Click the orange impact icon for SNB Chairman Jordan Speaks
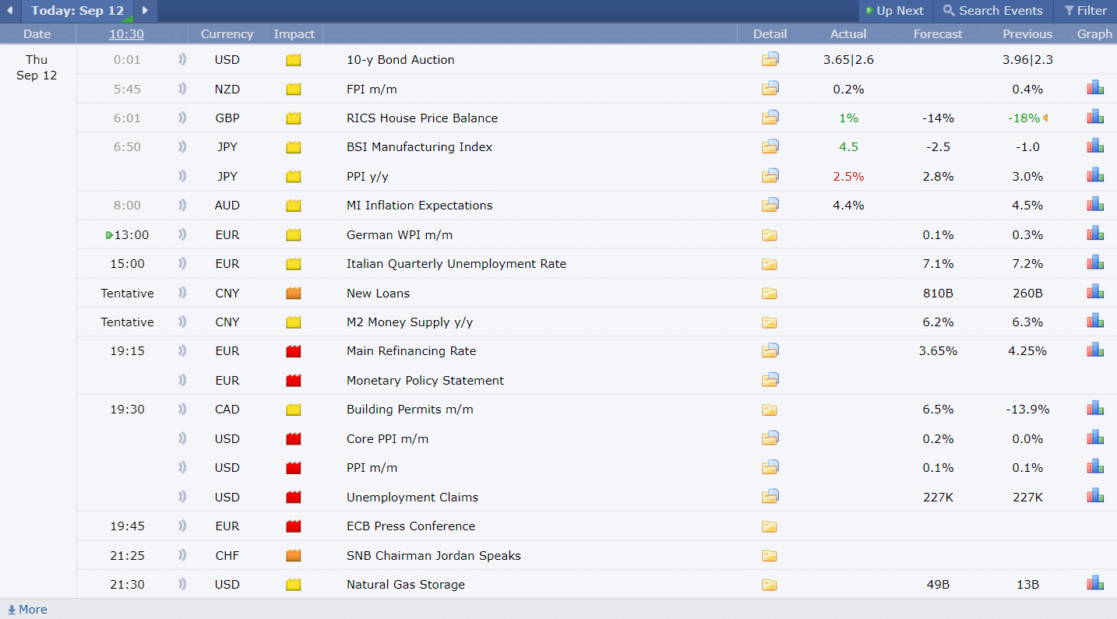This screenshot has width=1117, height=619. [294, 556]
